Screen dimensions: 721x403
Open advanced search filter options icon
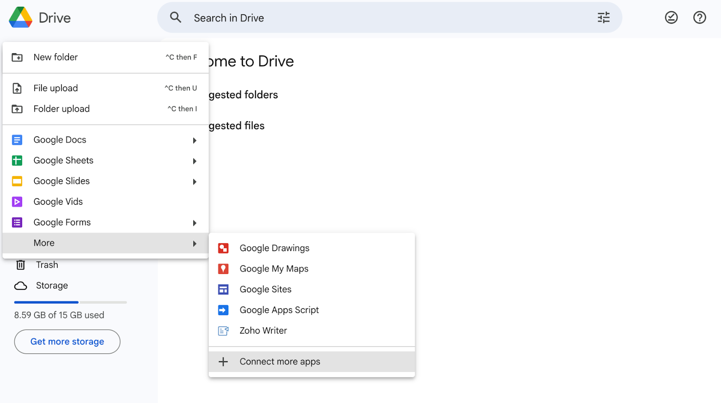click(x=603, y=18)
